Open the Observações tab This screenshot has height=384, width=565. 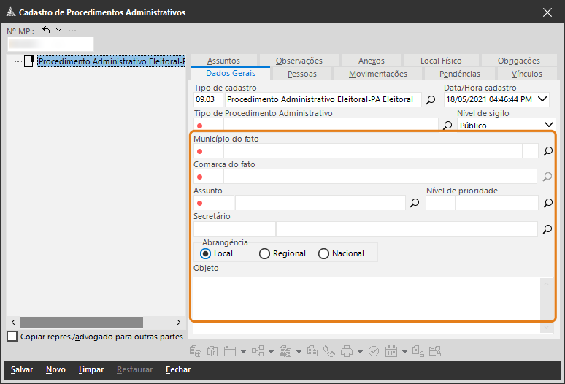tap(299, 61)
